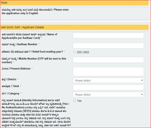
Task: Click the Note section header bar
Action: click(74, 3)
